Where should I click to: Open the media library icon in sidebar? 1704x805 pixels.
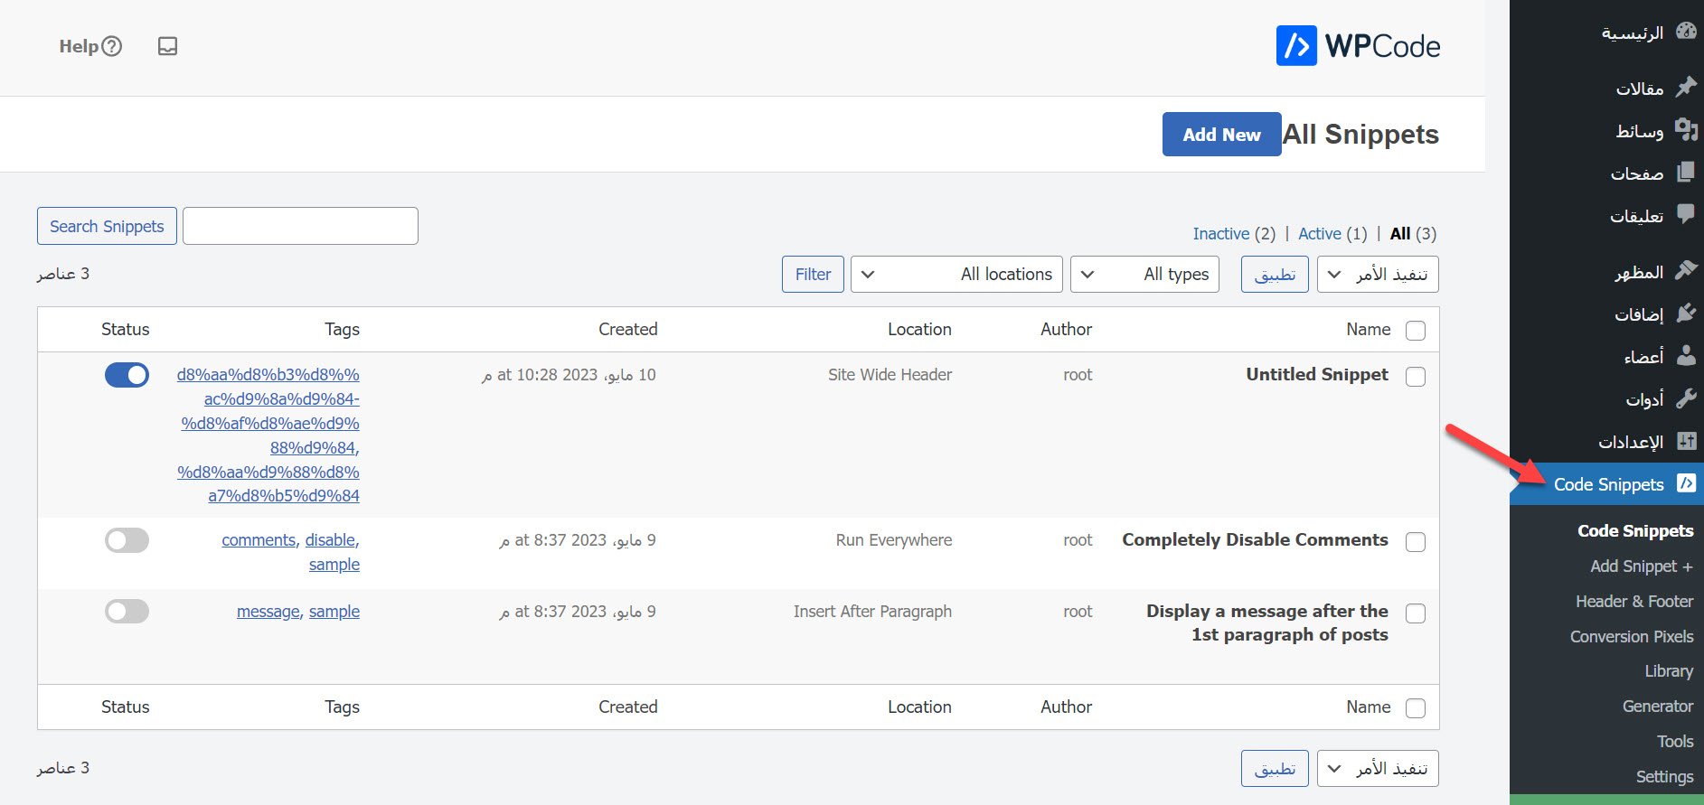pyautogui.click(x=1686, y=129)
